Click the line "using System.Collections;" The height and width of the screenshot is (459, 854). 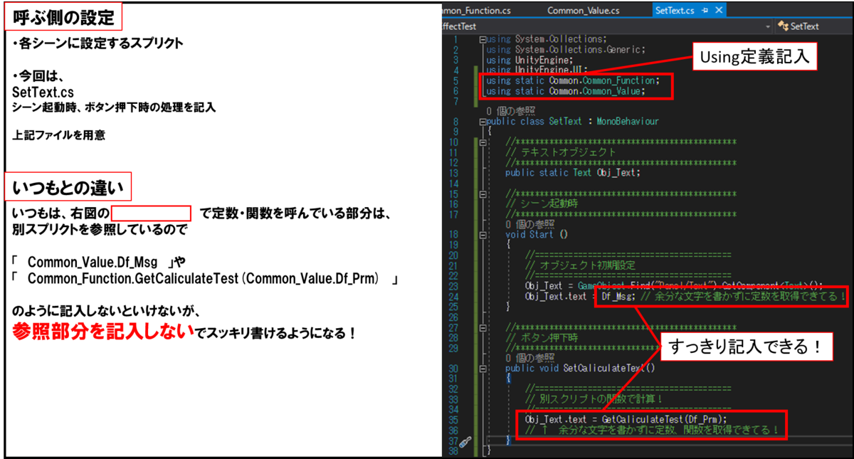547,39
